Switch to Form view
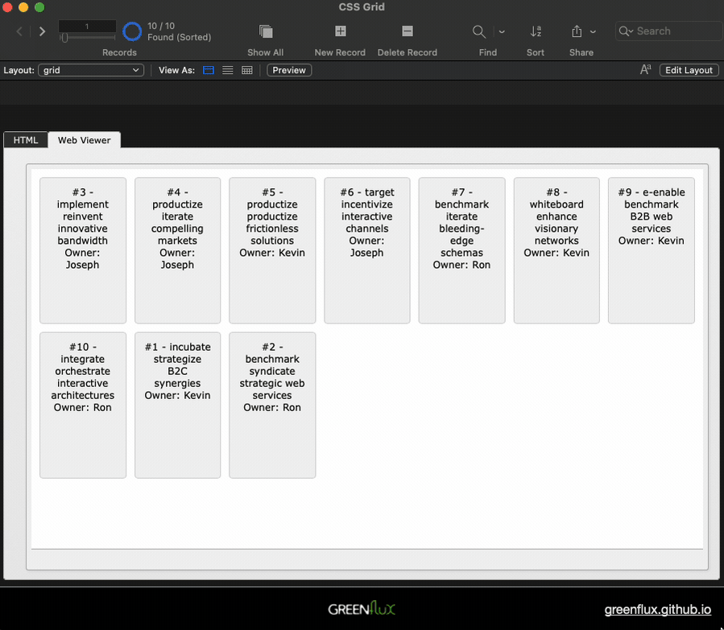724x630 pixels. pos(209,70)
